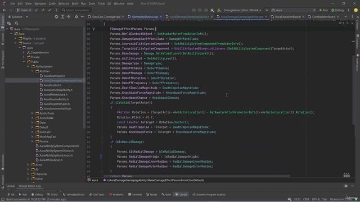360x202 pixels.
Task: Open the Unit Tests tool window
Action: coord(97,195)
